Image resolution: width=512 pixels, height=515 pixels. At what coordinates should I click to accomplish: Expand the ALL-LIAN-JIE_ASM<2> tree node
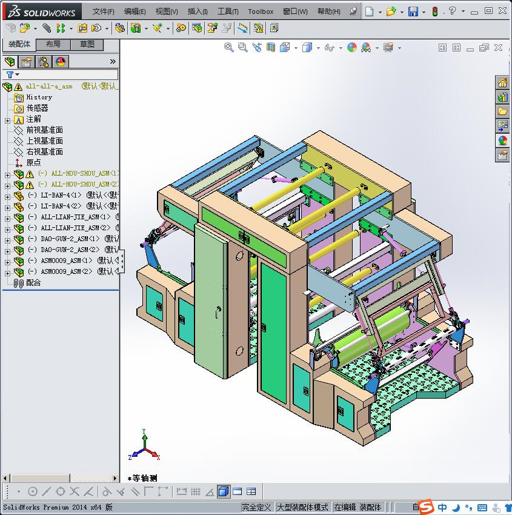[7, 230]
